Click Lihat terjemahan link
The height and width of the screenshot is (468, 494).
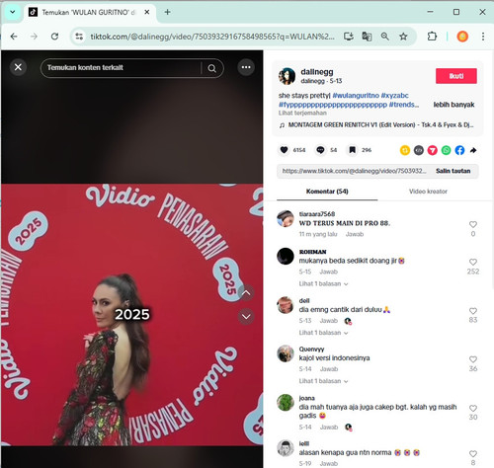[302, 113]
